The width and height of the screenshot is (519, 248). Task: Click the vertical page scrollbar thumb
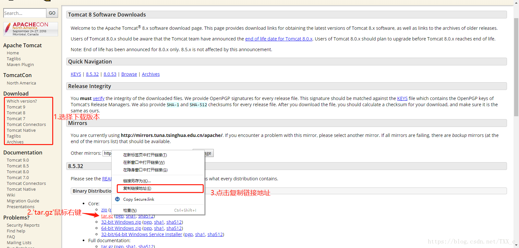point(516,67)
